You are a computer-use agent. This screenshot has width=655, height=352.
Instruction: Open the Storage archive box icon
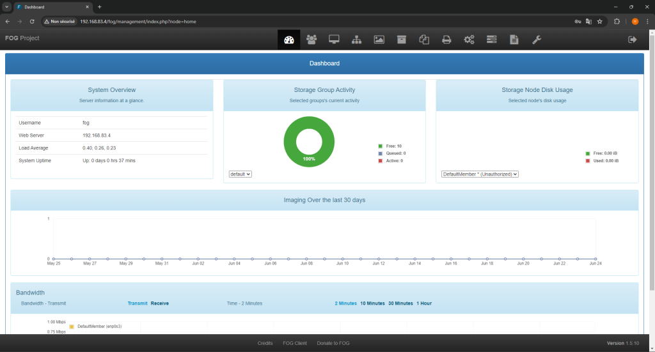(x=401, y=40)
